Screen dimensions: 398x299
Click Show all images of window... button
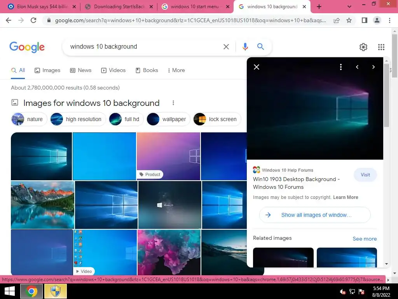point(315,215)
